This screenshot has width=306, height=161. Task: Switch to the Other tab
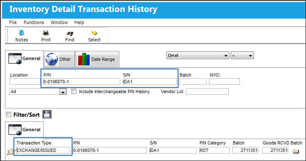point(59,59)
